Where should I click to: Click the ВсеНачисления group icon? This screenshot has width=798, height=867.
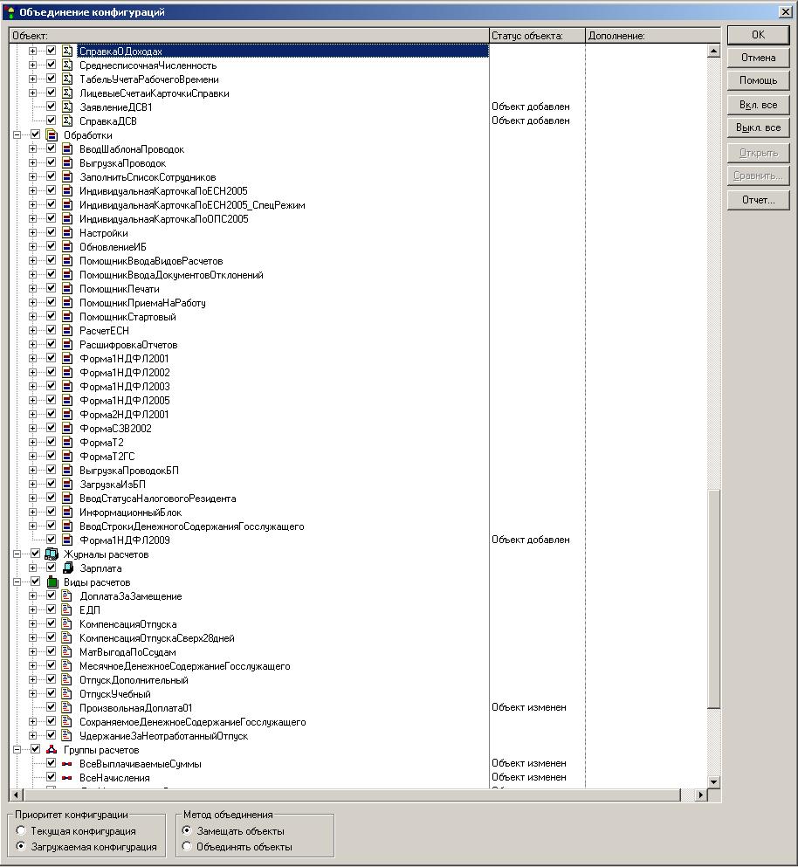coord(67,778)
